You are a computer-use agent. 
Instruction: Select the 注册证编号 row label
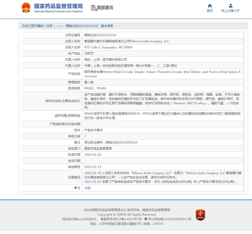[x=72, y=35]
